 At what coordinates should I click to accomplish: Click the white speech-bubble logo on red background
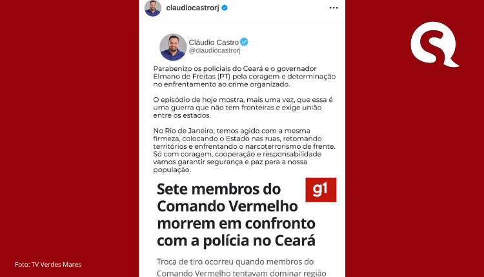434,44
